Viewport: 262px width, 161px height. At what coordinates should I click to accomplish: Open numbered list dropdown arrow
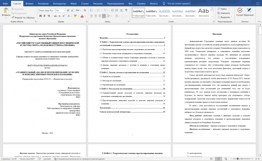101,11
